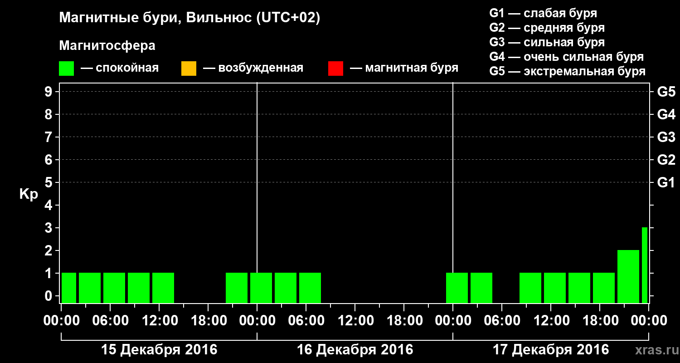The image size is (680, 363).
Task: Click the right-axis 'G1' label
Action: coord(666,182)
